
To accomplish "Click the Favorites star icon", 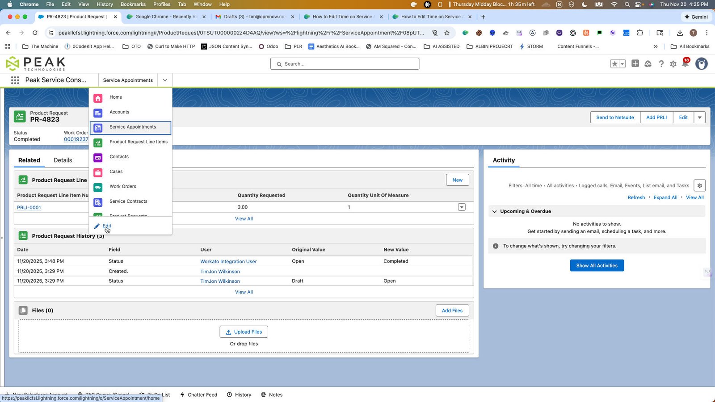I will click(x=615, y=64).
